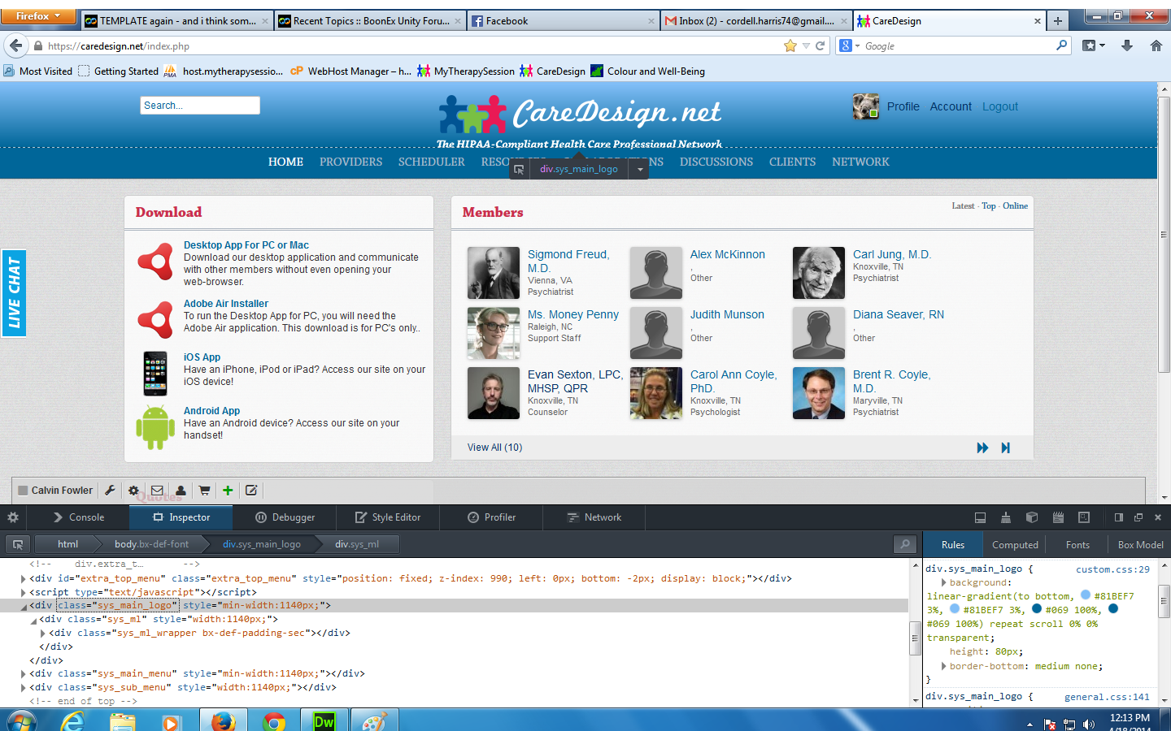
Task: Open the mail envelope icon in member toolbar
Action: click(157, 491)
